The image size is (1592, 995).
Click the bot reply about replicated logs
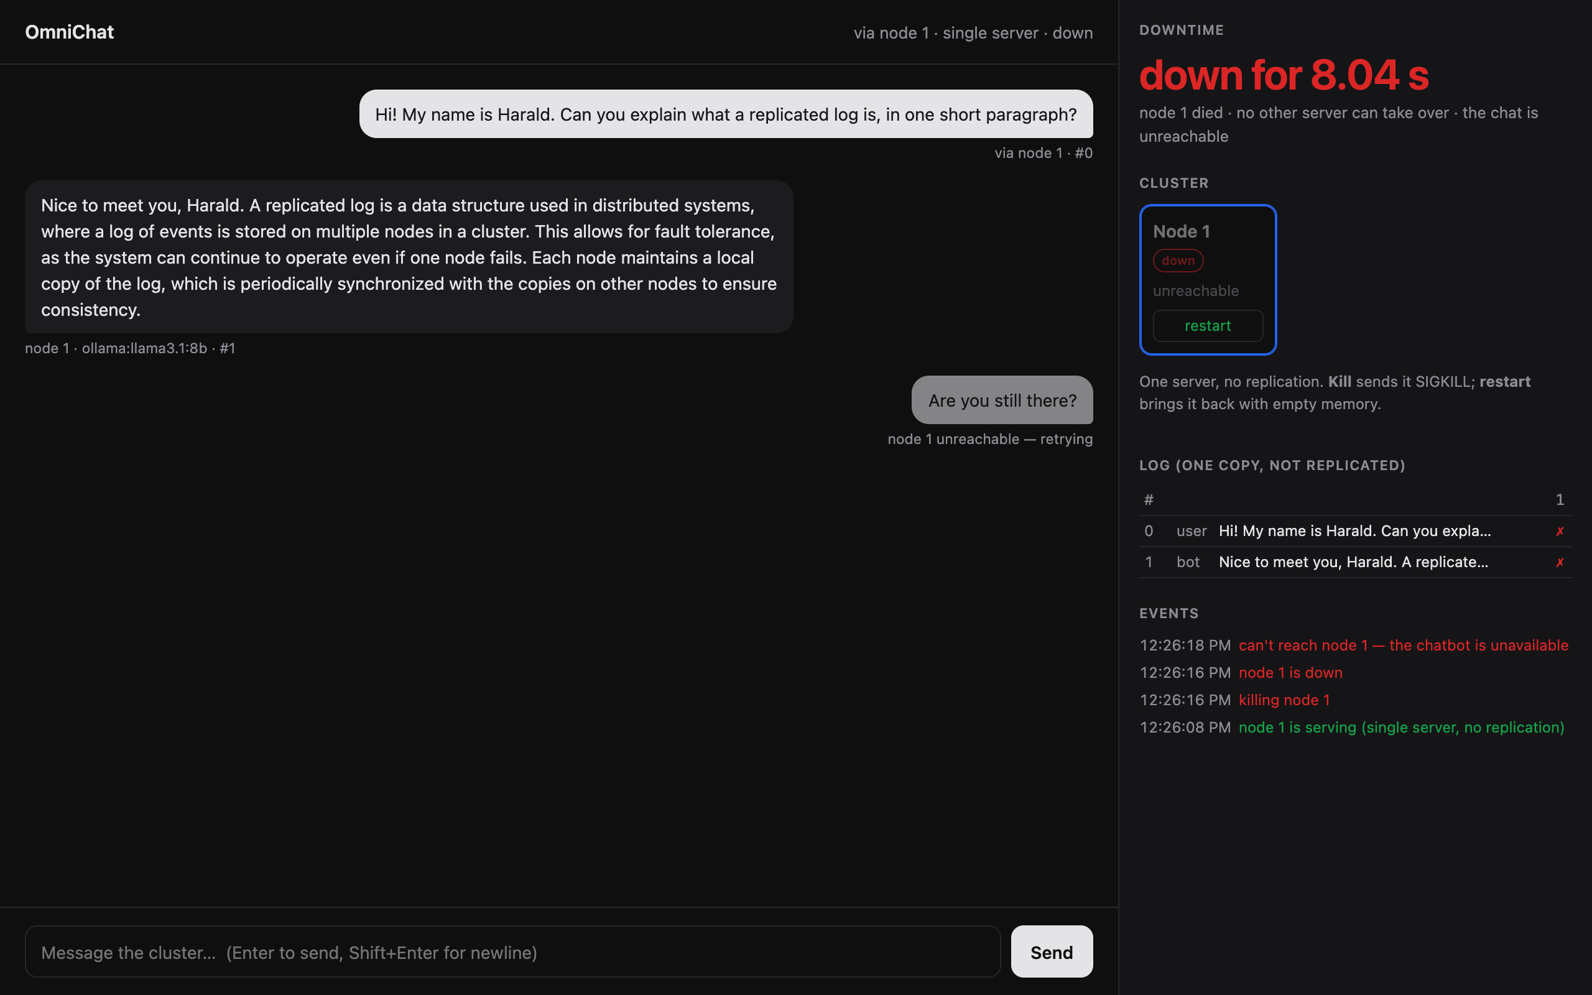click(409, 257)
